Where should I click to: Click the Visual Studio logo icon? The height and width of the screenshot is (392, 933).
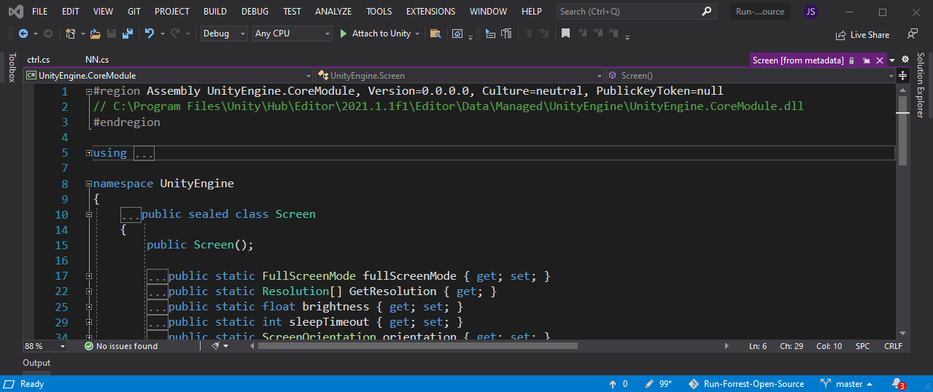[15, 12]
